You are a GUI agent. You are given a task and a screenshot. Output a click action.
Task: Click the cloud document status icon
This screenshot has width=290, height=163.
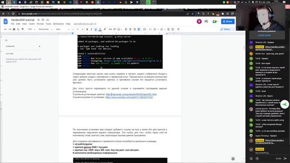[x=48, y=20]
